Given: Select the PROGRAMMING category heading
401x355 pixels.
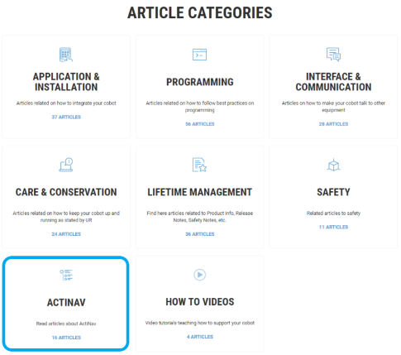Looking at the screenshot, I should [x=200, y=82].
